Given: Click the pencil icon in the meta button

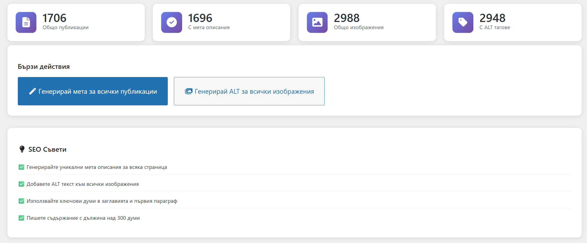Looking at the screenshot, I should [x=32, y=91].
